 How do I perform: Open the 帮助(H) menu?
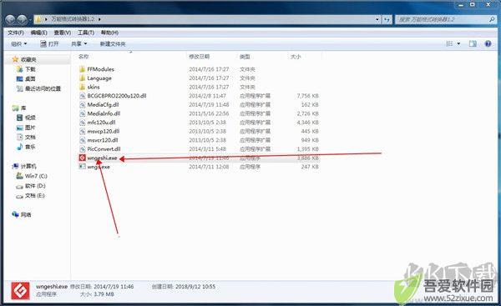pos(109,33)
